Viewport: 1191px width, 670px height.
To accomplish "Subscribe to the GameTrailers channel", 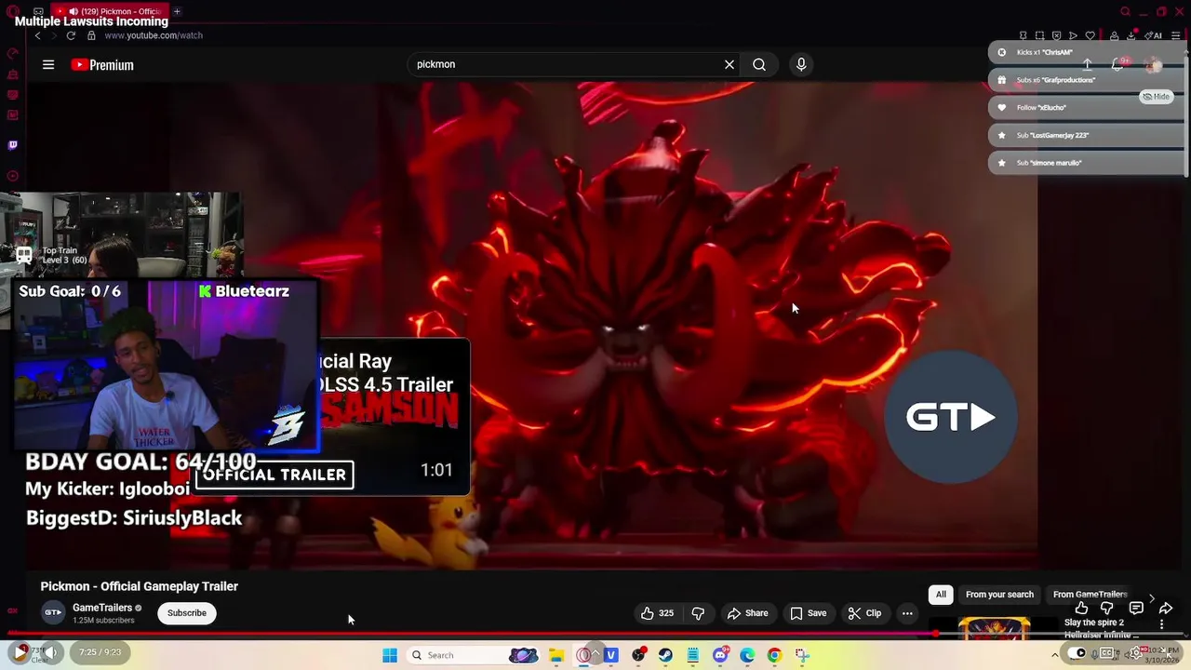I will tap(187, 613).
